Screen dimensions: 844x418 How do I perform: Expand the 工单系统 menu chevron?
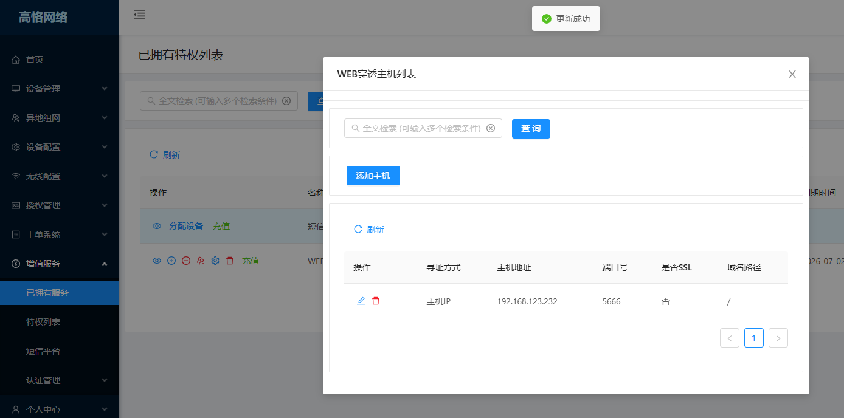pyautogui.click(x=105, y=235)
